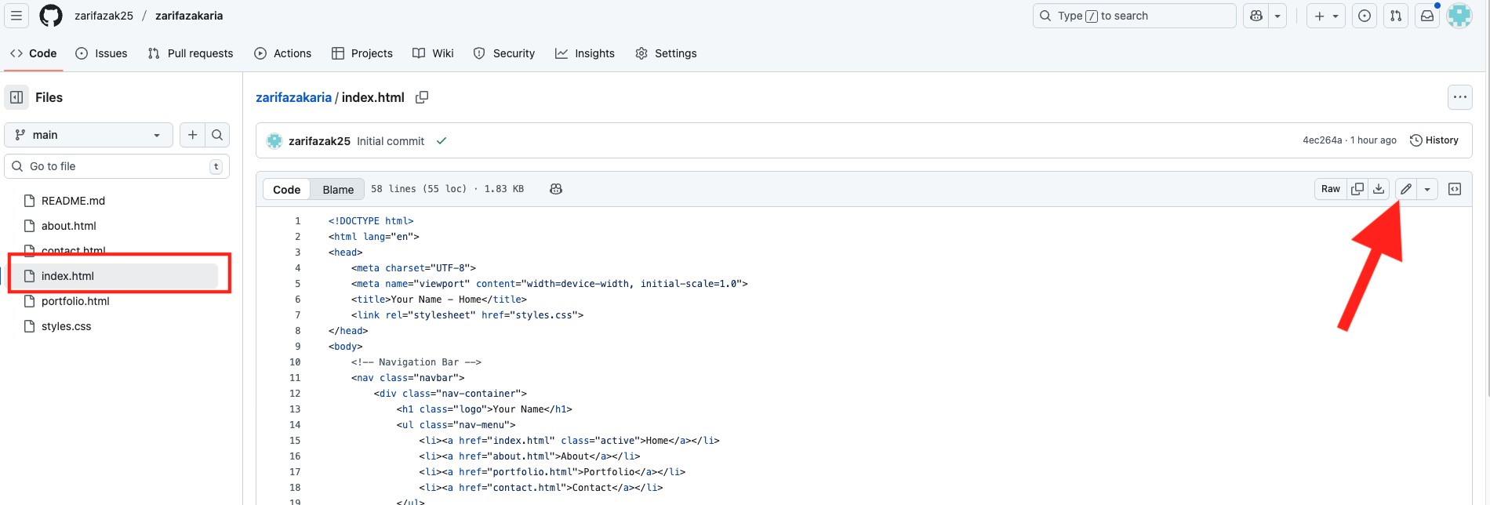Copy raw file contents
Screen dimensions: 1490x505
[x=1357, y=189]
